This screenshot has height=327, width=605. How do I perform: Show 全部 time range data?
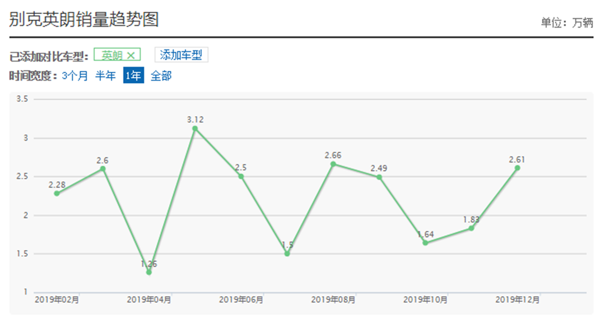pyautogui.click(x=161, y=76)
